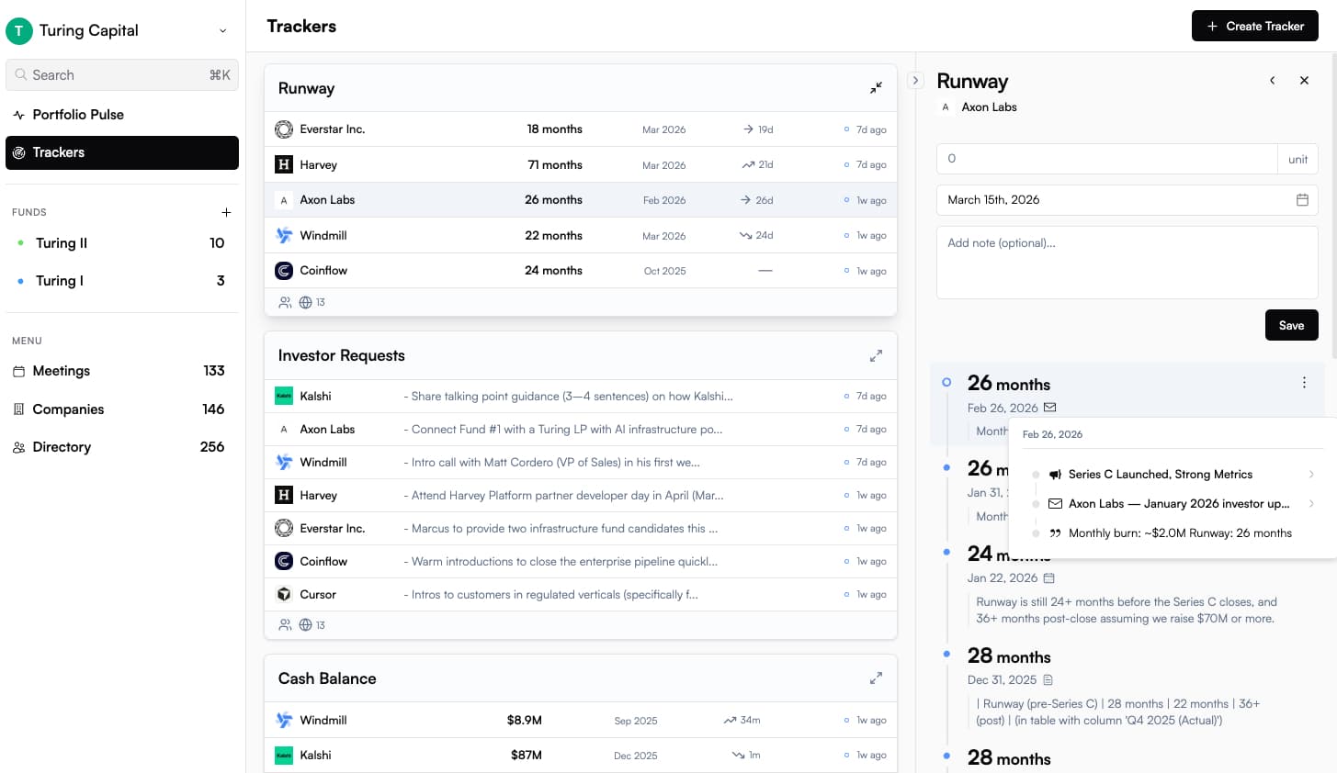
Task: Save the runway entry
Action: click(x=1290, y=325)
